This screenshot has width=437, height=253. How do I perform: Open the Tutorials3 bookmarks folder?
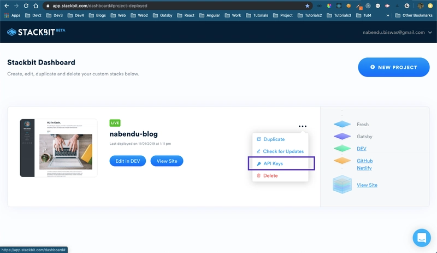[x=339, y=15]
